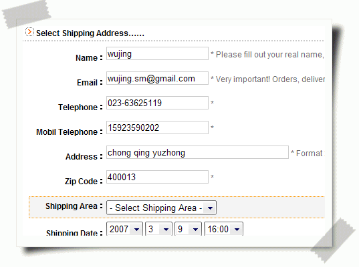The width and height of the screenshot is (359, 267).
Task: Click the Zip Code field showing 400013
Action: pyautogui.click(x=157, y=177)
